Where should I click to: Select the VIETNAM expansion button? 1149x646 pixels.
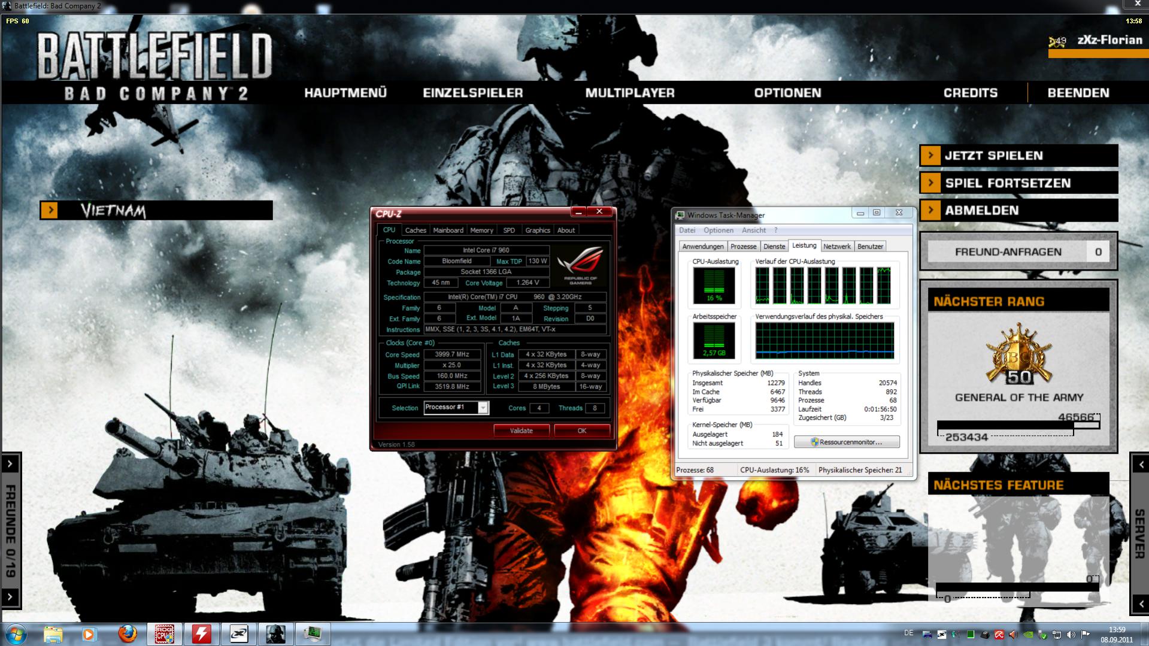(156, 211)
